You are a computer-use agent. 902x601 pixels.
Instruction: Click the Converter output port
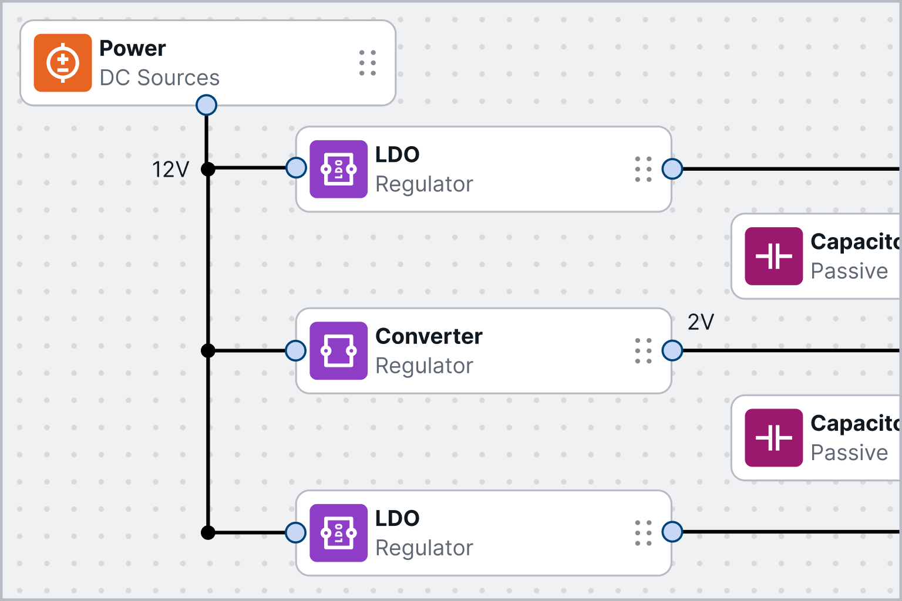click(x=672, y=350)
